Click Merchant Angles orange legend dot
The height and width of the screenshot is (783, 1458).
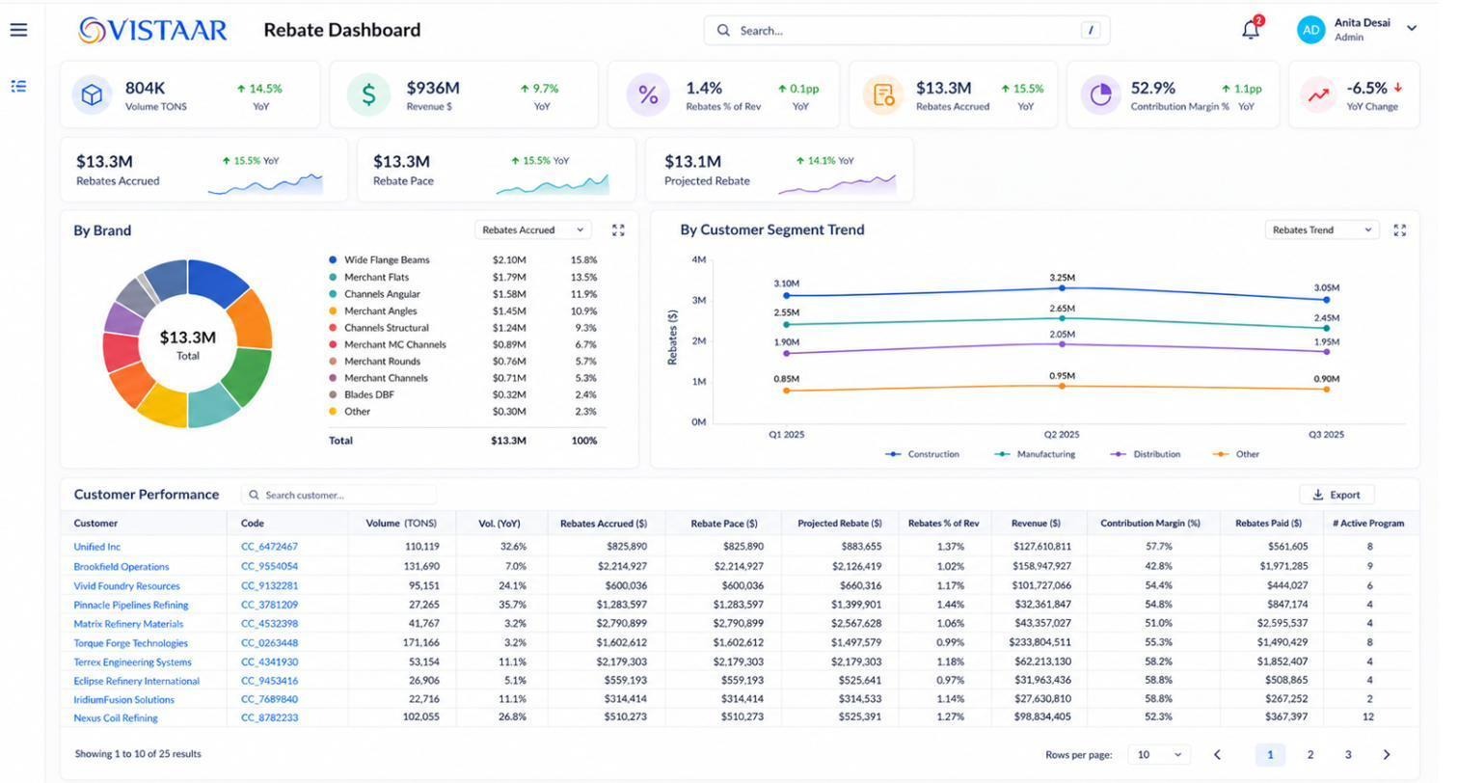click(x=333, y=311)
